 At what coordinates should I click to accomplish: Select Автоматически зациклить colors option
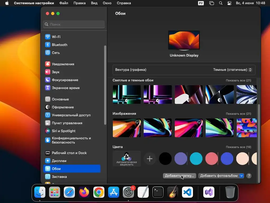click(127, 159)
